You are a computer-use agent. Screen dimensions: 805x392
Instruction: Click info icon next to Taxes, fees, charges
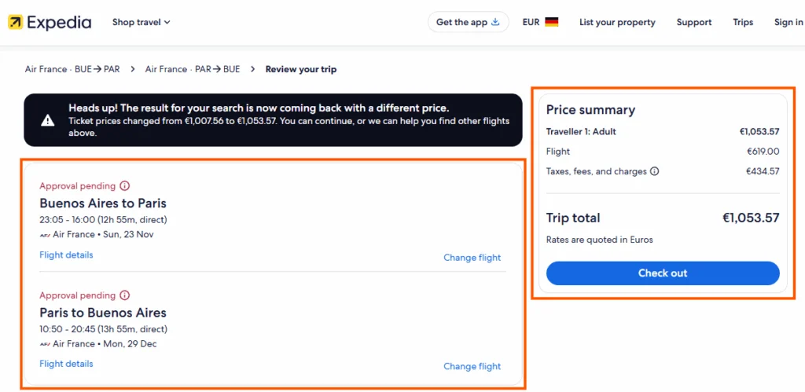click(655, 171)
